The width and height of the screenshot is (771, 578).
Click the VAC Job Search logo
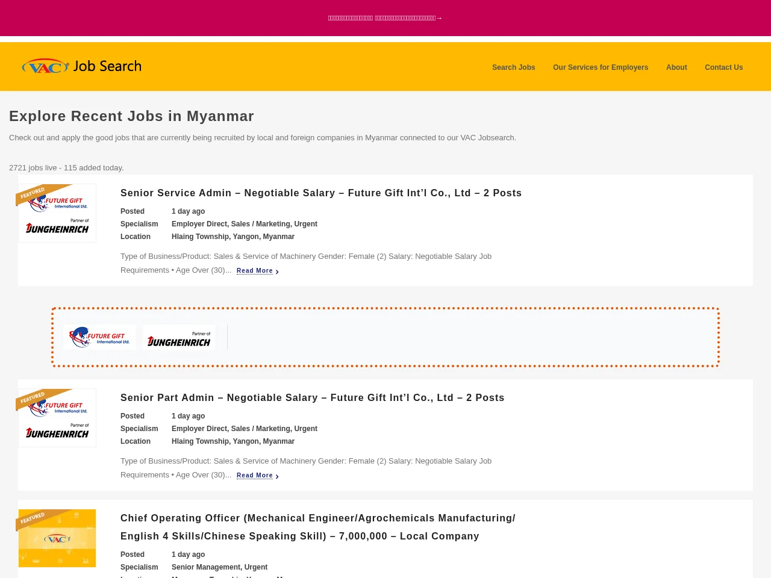pyautogui.click(x=81, y=66)
